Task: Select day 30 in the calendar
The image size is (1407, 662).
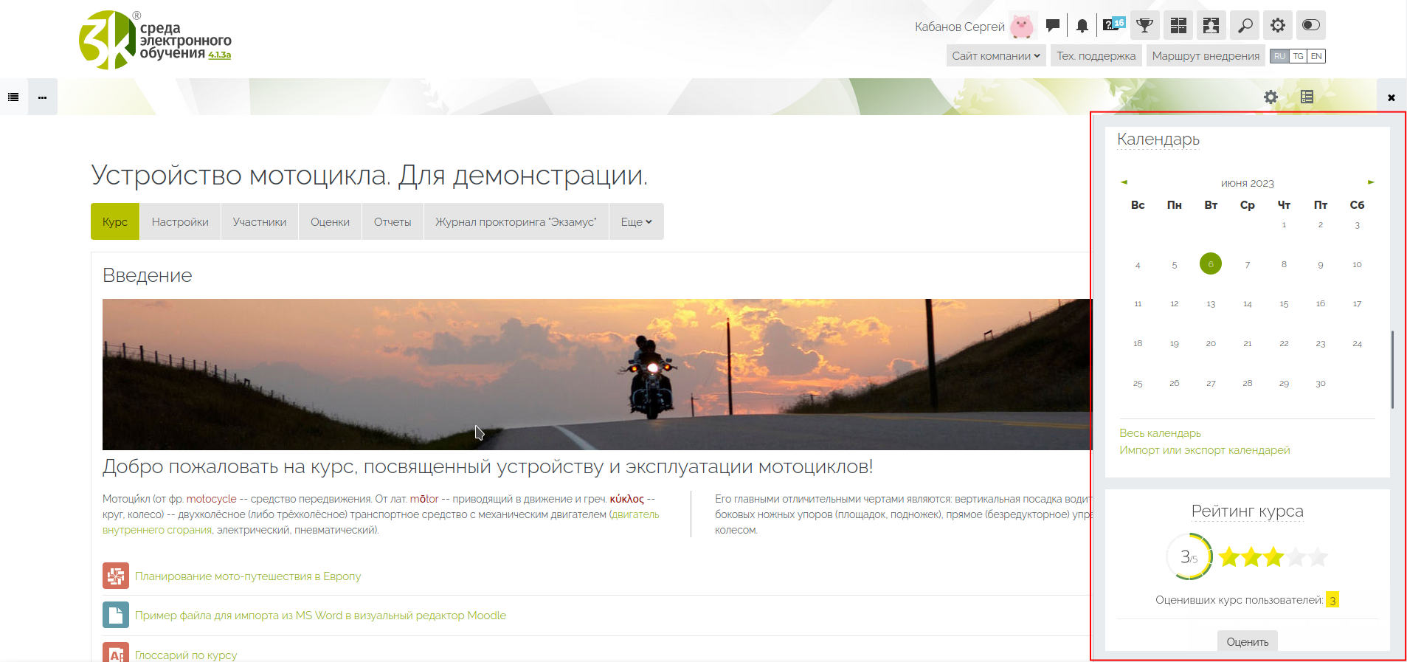Action: (x=1321, y=383)
